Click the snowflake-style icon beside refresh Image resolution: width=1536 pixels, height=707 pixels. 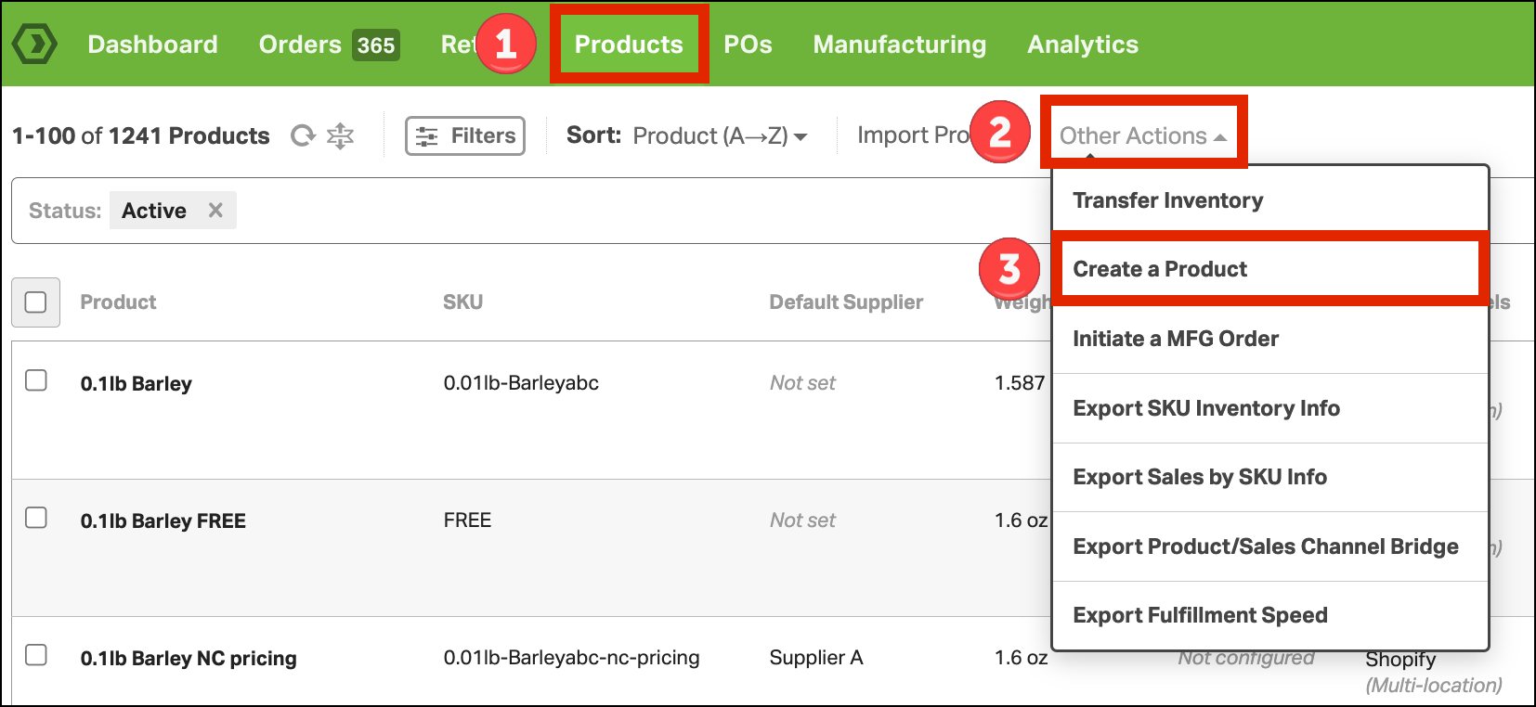(x=341, y=136)
